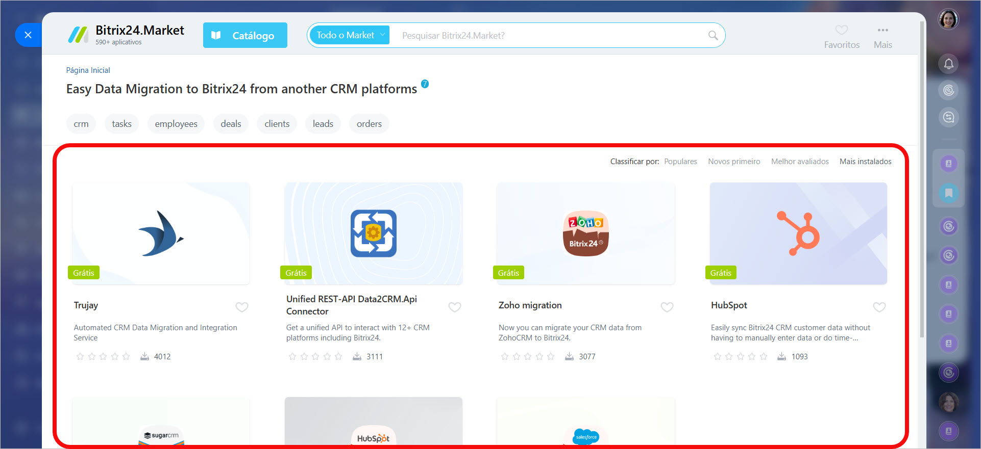The width and height of the screenshot is (981, 449).
Task: Go to Página Inicial breadcrumb link
Action: point(88,70)
